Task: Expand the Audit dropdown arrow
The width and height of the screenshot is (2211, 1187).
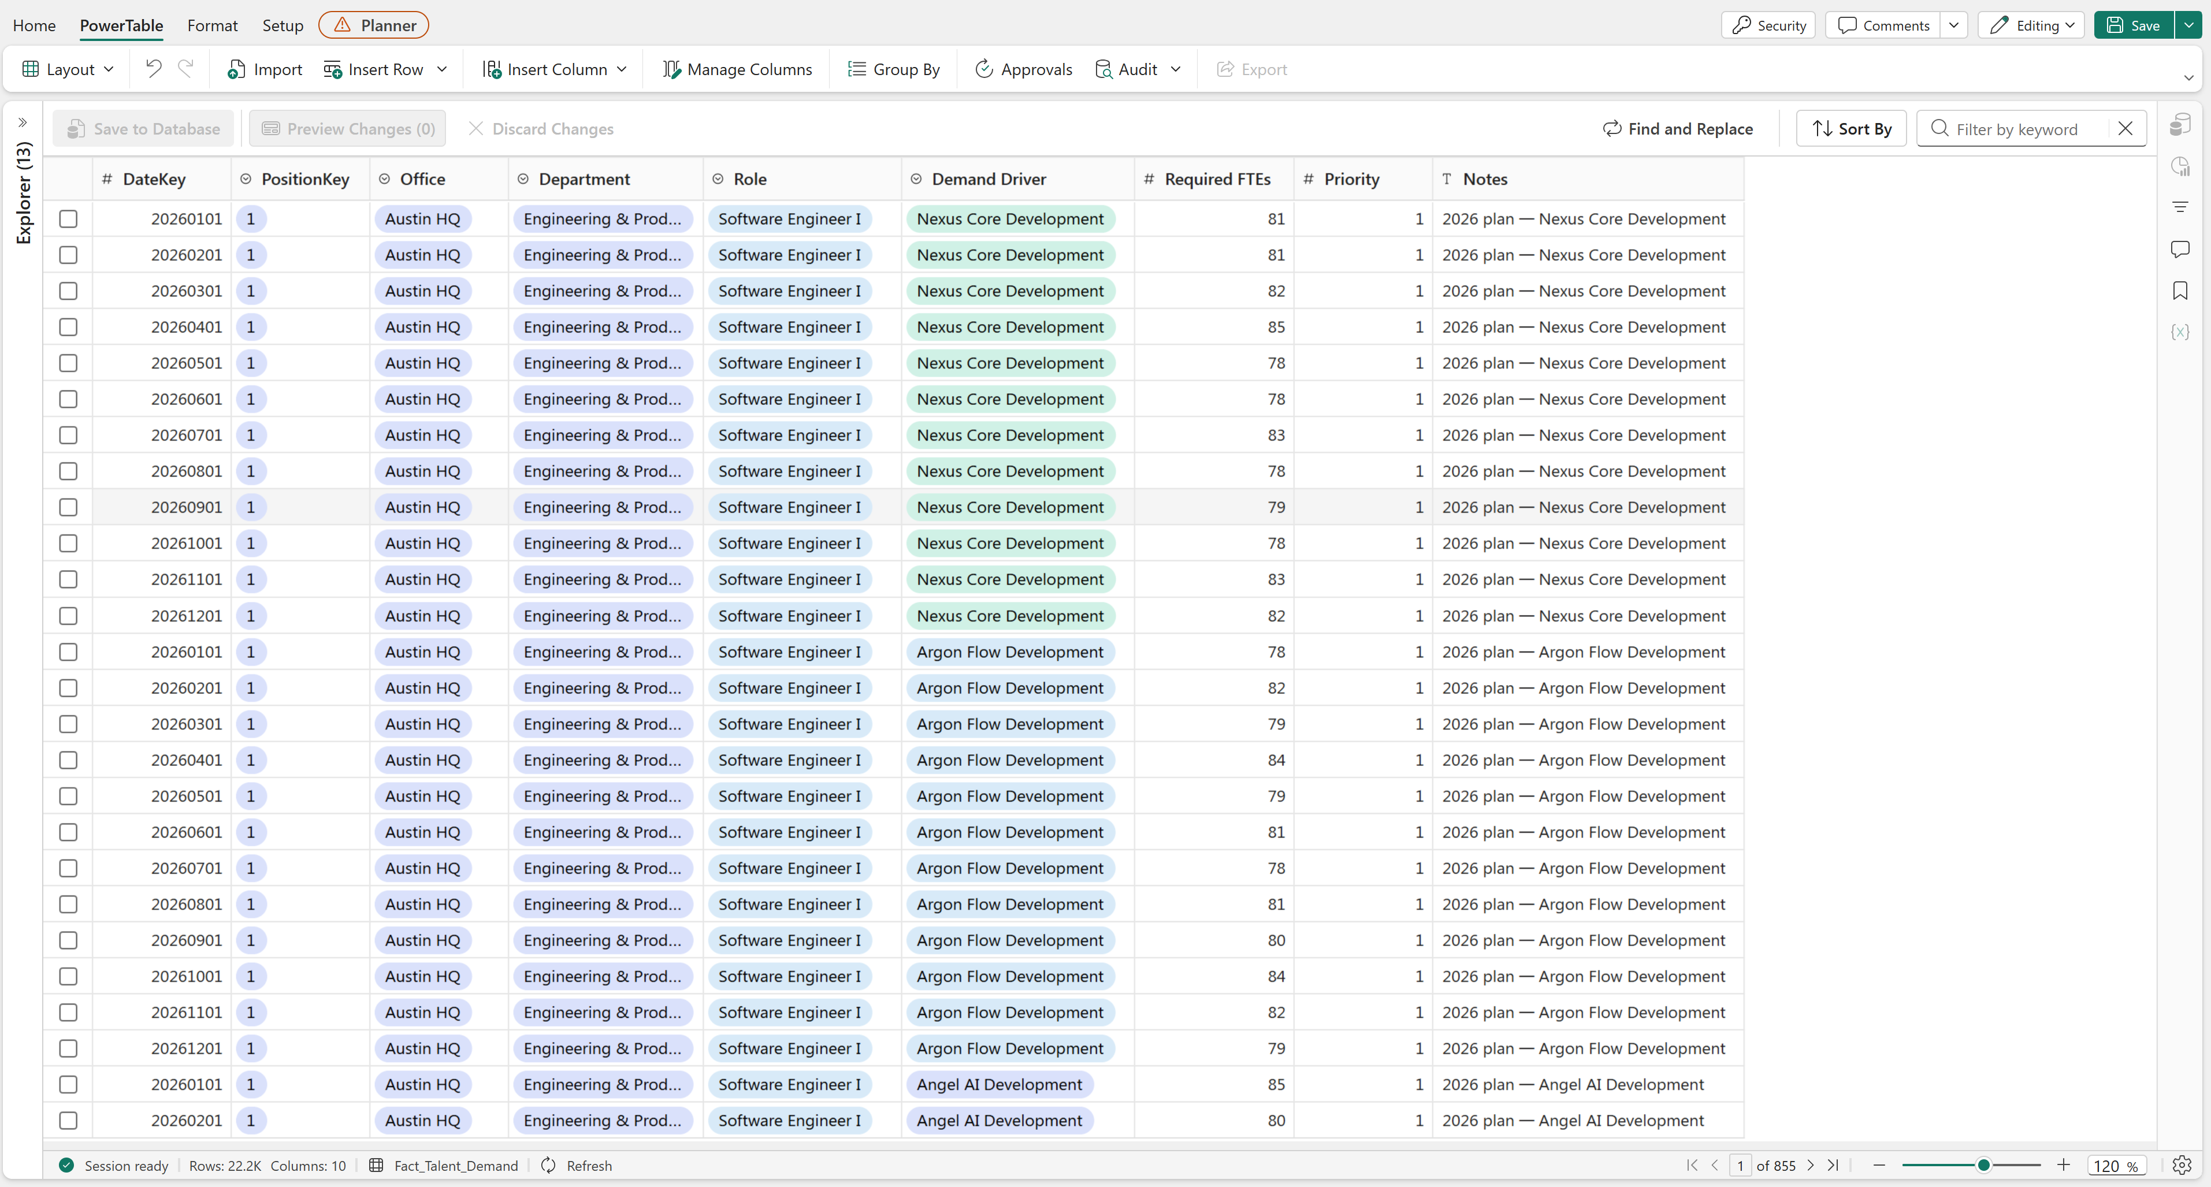Action: click(1176, 69)
